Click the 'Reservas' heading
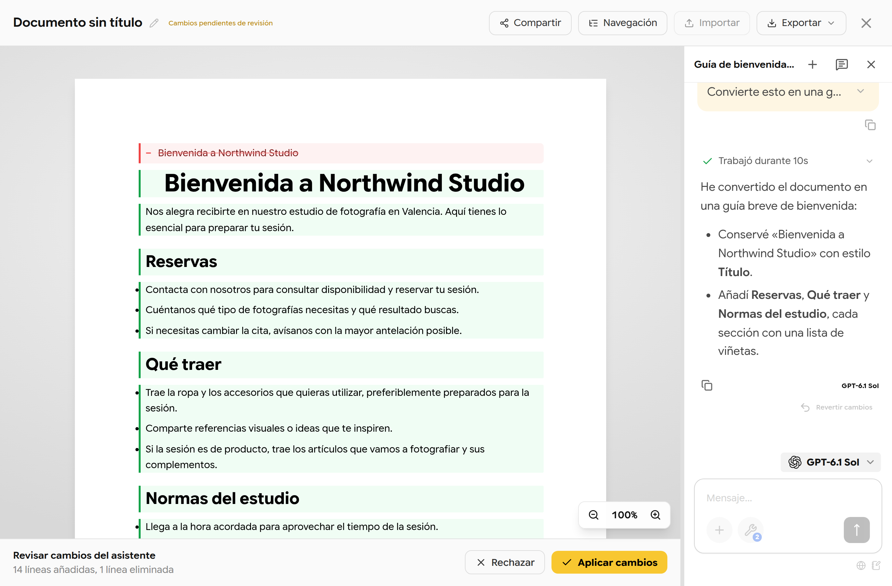This screenshot has width=892, height=586. click(181, 261)
